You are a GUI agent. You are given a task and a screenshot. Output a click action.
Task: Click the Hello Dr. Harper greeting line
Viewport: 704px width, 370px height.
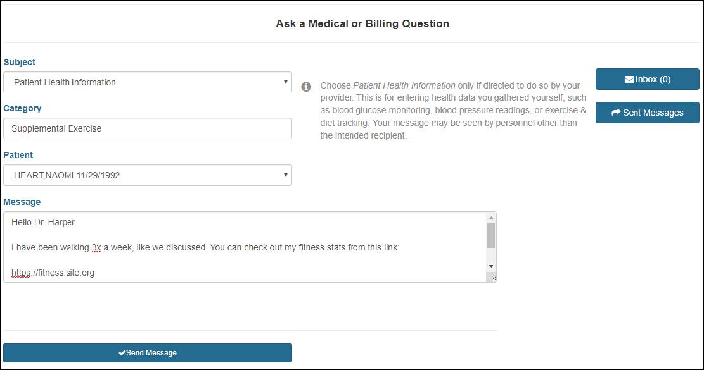tap(44, 222)
